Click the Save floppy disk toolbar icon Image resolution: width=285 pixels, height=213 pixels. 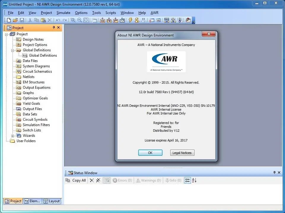(x=22, y=20)
